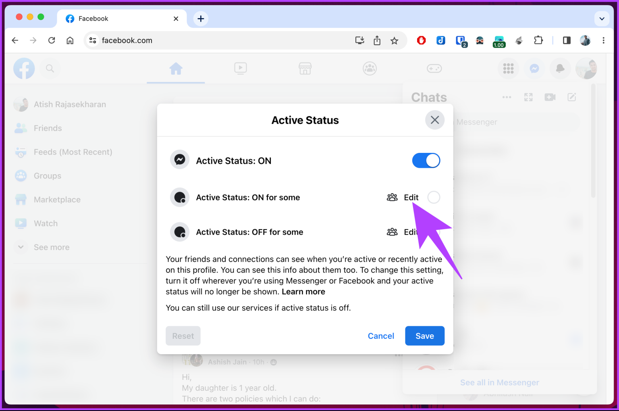
Task: Click the Facebook search magnifier icon
Action: click(50, 69)
